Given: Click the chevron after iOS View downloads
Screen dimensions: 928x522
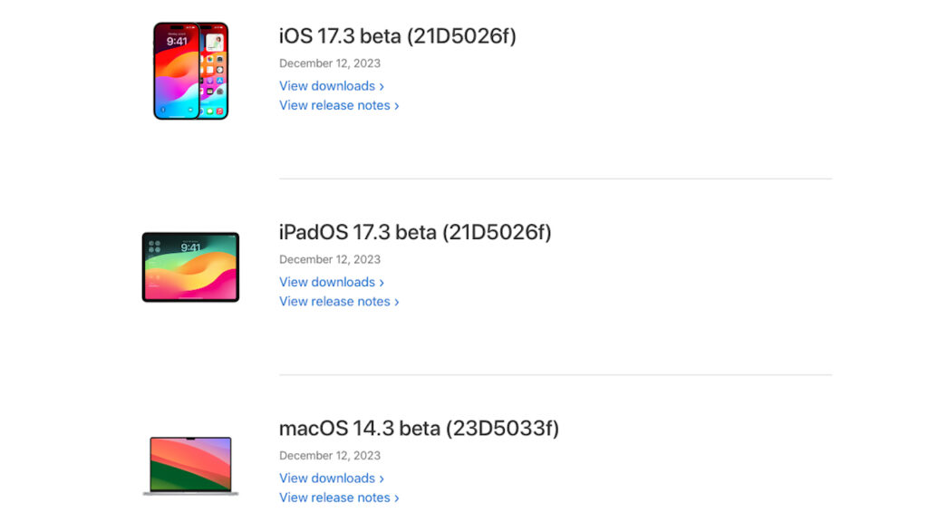Looking at the screenshot, I should tap(382, 85).
